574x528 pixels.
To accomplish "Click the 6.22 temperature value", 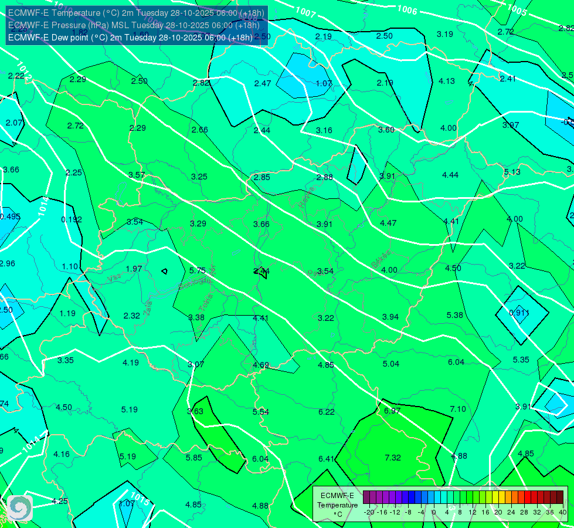I will (327, 412).
